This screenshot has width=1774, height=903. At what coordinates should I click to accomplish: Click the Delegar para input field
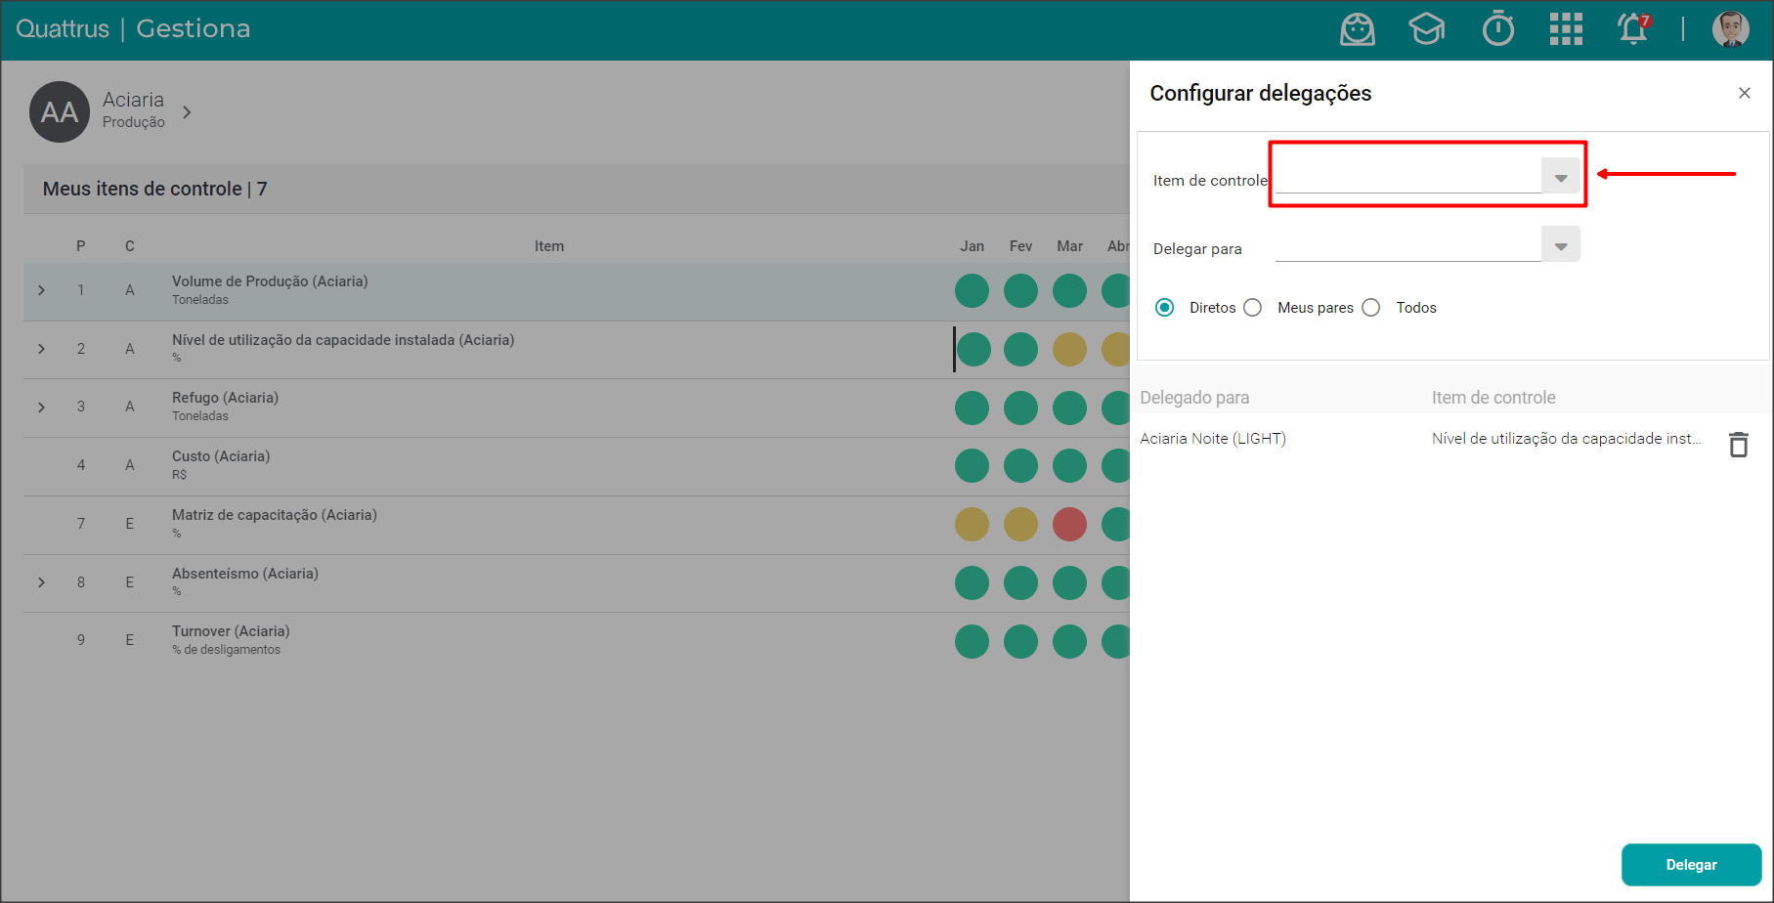pyautogui.click(x=1407, y=246)
